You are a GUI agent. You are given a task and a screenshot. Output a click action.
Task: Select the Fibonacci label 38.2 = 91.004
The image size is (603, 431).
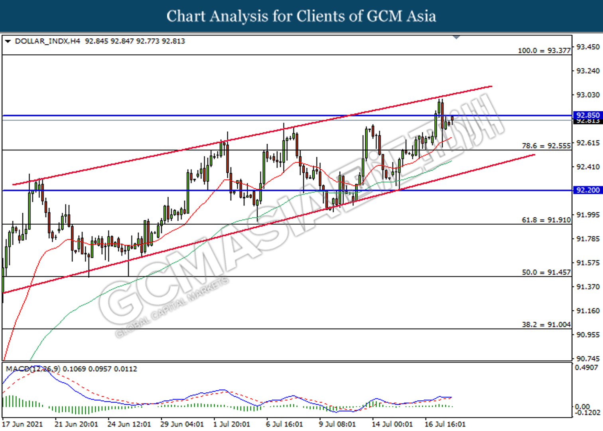coord(546,324)
